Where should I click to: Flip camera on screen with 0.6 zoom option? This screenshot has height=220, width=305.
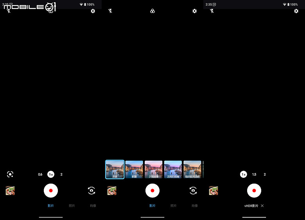pyautogui.click(x=91, y=190)
